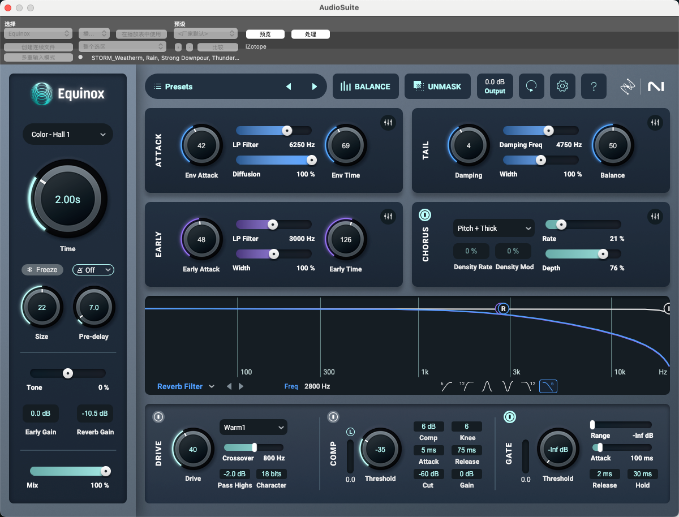679x517 pixels.
Task: Select the 12 dB high-pass filter shape
Action: (466, 386)
